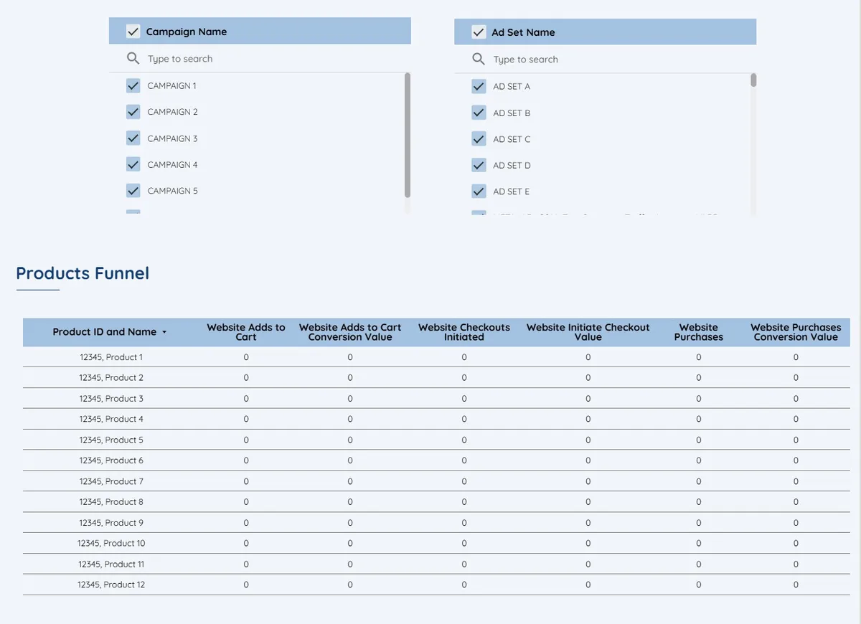The image size is (861, 624).
Task: Uncheck the Campaign Name select-all checkbox
Action: click(x=132, y=31)
